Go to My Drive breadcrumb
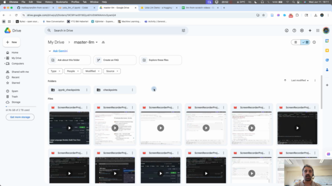 56,42
